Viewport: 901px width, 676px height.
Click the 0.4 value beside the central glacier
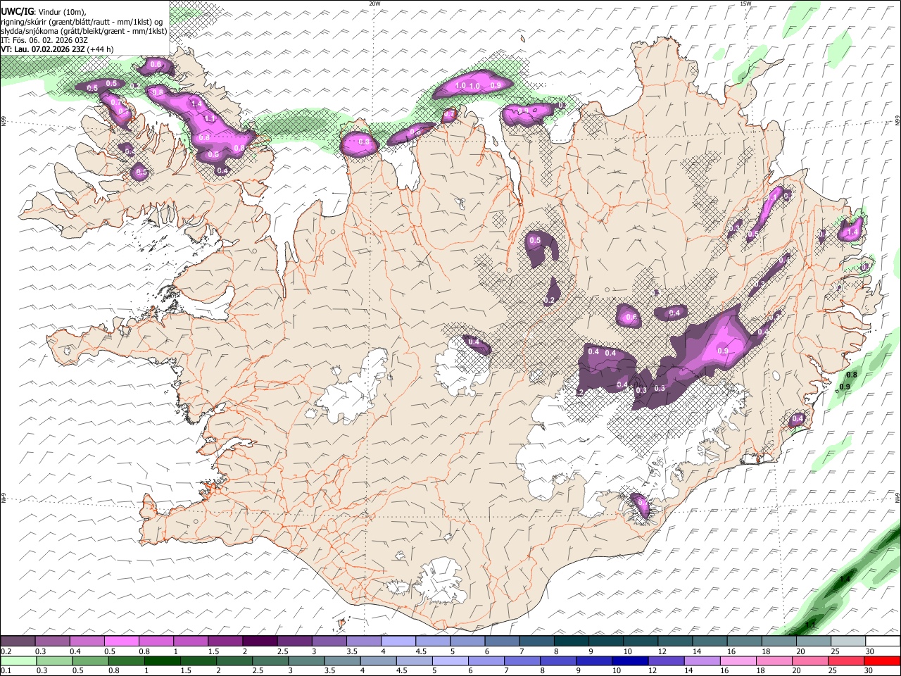tap(474, 343)
